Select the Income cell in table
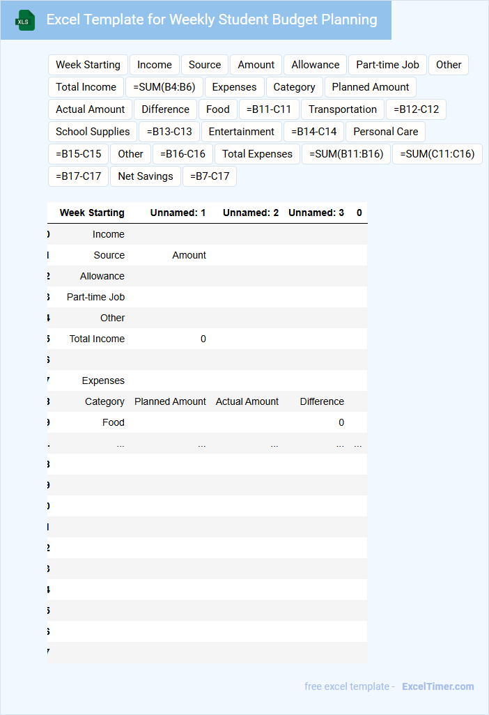The width and height of the screenshot is (489, 715). [109, 234]
